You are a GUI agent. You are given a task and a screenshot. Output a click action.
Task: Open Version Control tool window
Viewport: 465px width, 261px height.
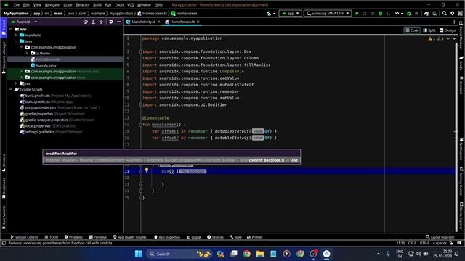tap(24, 237)
